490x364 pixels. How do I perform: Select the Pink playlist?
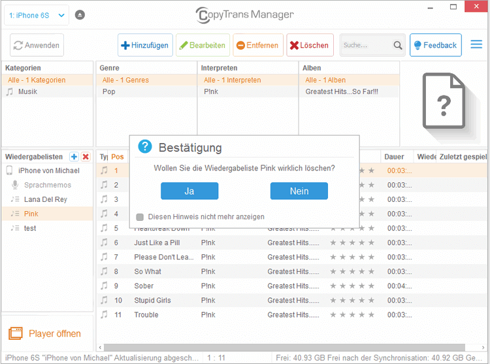pos(47,214)
